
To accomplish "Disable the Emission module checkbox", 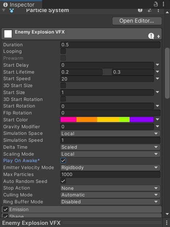I will point(5,210).
